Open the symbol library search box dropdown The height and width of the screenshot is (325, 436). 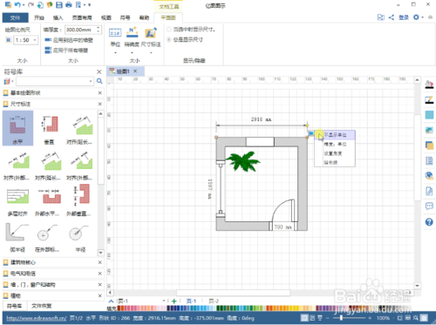(91, 81)
